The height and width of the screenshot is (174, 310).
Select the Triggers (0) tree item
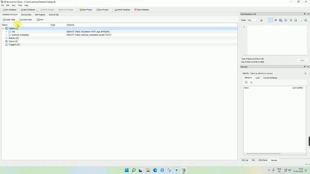click(x=14, y=44)
